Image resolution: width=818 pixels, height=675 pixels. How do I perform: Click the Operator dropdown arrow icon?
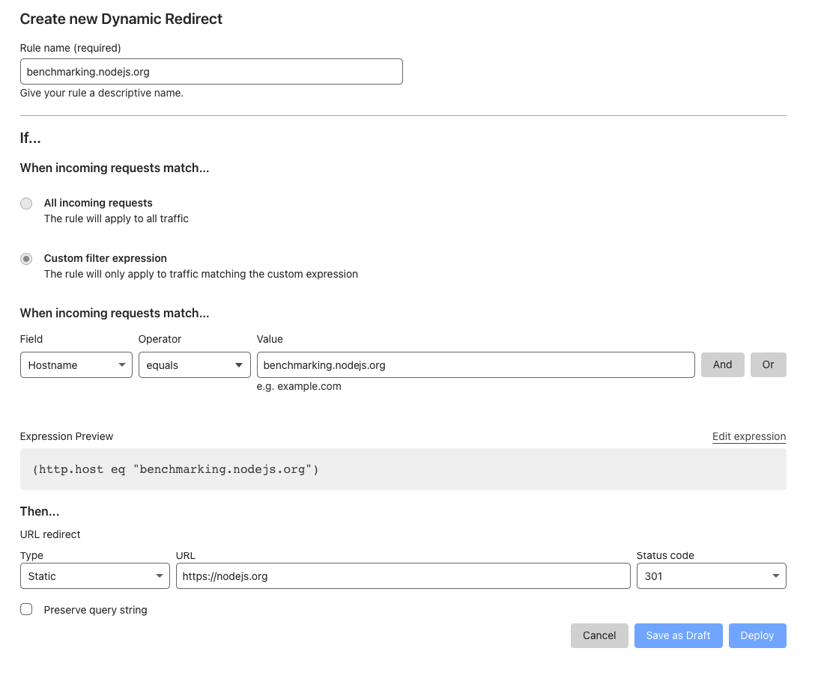pos(239,365)
